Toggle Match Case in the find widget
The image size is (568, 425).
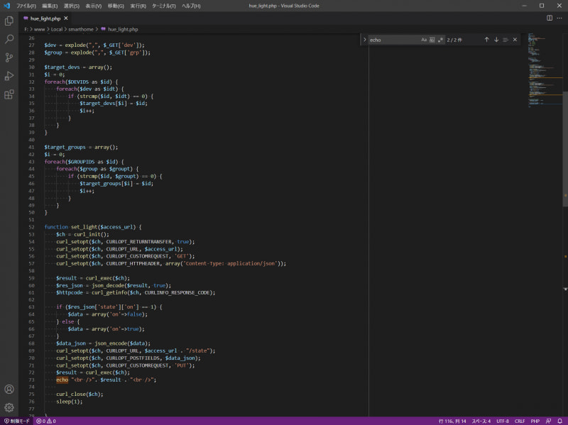click(x=424, y=40)
